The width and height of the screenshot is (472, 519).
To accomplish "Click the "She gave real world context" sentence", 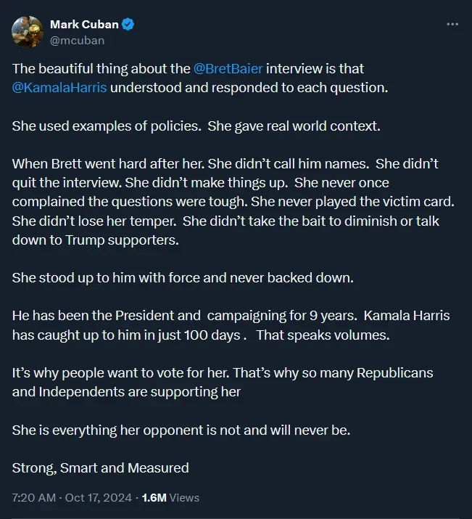I will 293,126.
